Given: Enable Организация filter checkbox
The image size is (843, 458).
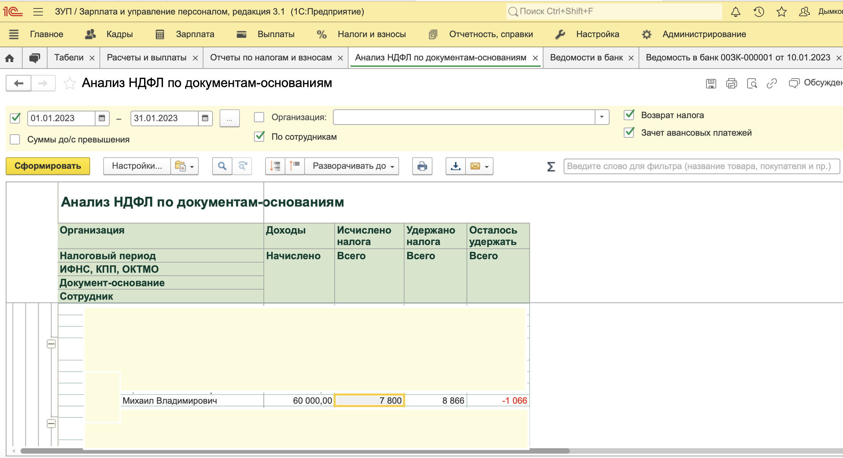Looking at the screenshot, I should tap(259, 117).
